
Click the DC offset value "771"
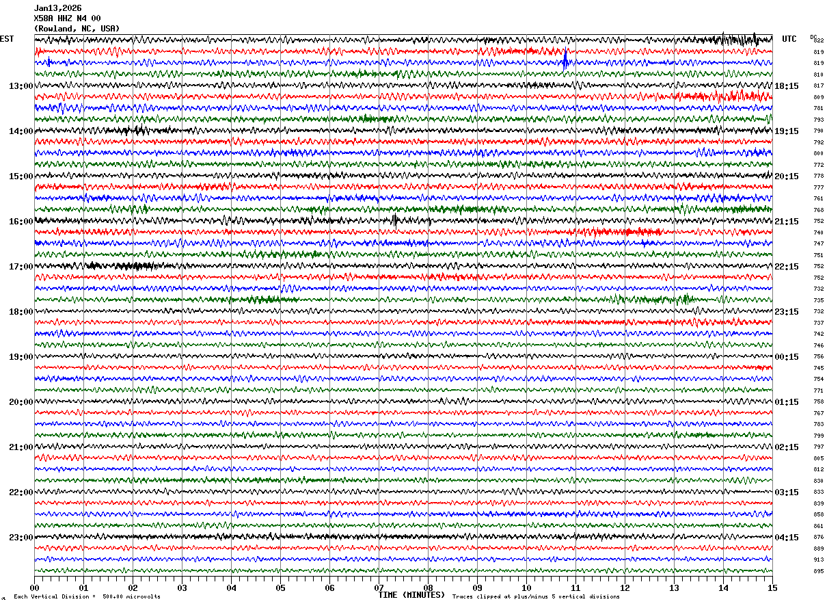coord(818,391)
